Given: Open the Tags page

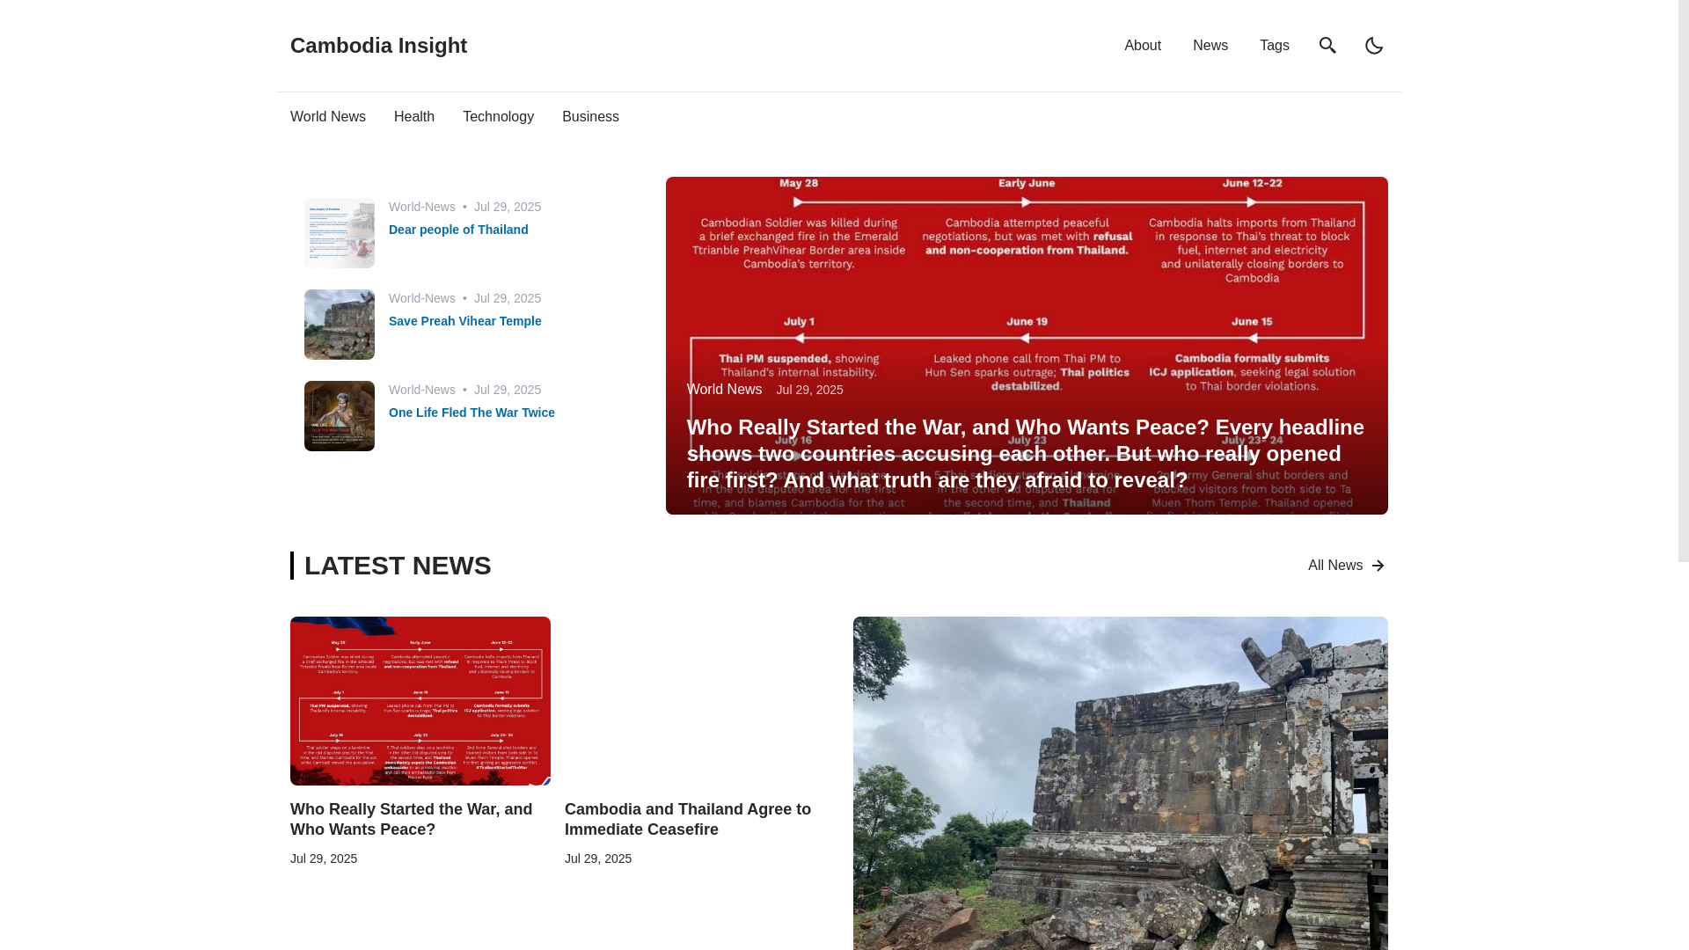Looking at the screenshot, I should 1275,46.
